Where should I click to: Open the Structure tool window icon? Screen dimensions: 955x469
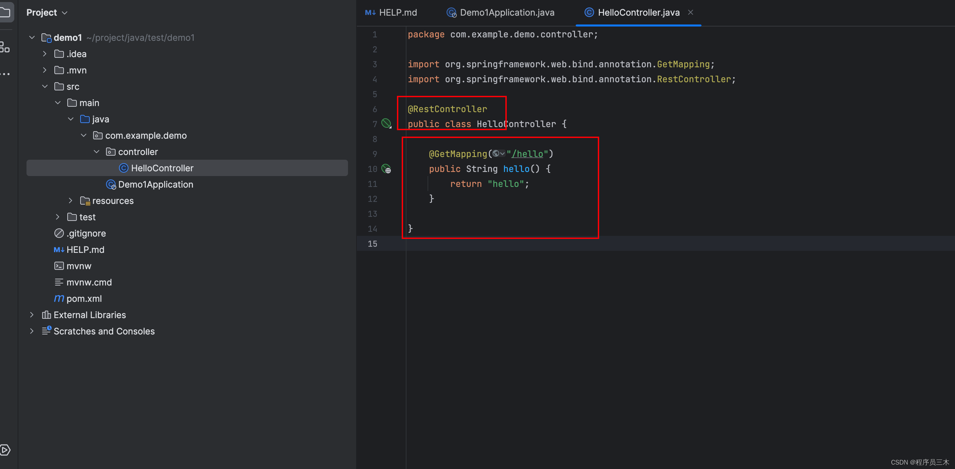[x=4, y=47]
